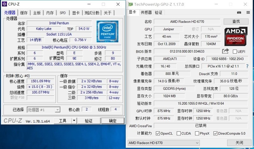Screen dimensions: 254x149
Task: Click the multiplier x 15.0 ( 8 - 35 ) value
Action: 41,87
